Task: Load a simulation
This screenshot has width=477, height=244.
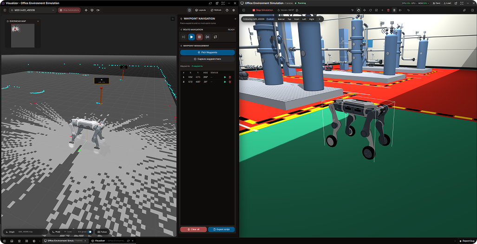Action: tap(447, 3)
